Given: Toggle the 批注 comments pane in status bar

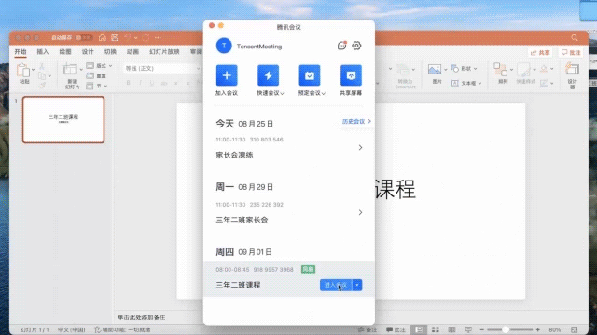Looking at the screenshot, I should 396,329.
